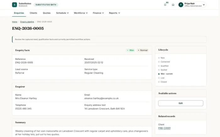220x137 pixels.
Task: Click the Enquirer section heading
Action: 20,87
